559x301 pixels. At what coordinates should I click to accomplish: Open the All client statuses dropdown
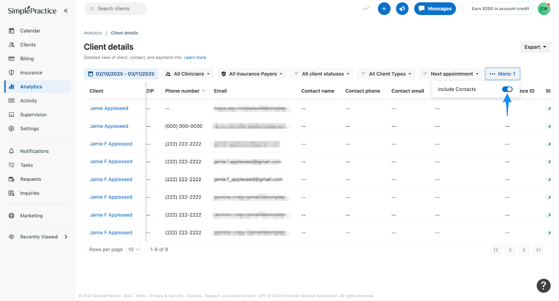pyautogui.click(x=321, y=74)
